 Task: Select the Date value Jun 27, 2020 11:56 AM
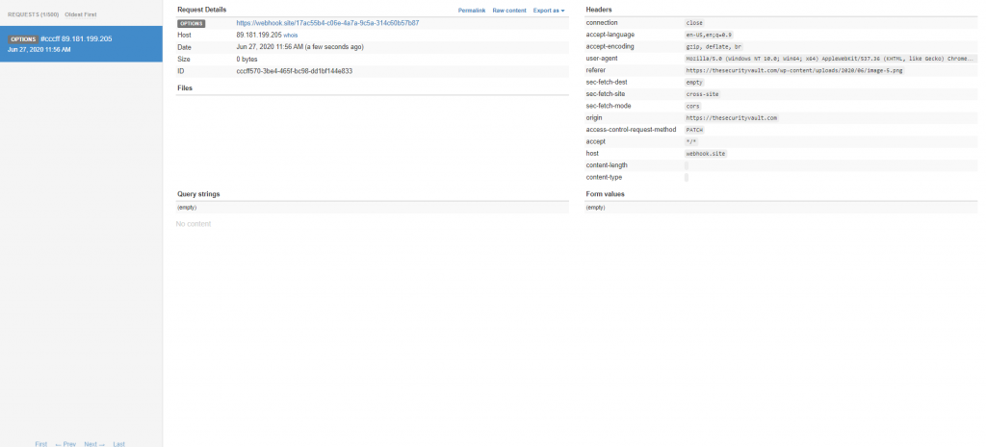[x=300, y=47]
